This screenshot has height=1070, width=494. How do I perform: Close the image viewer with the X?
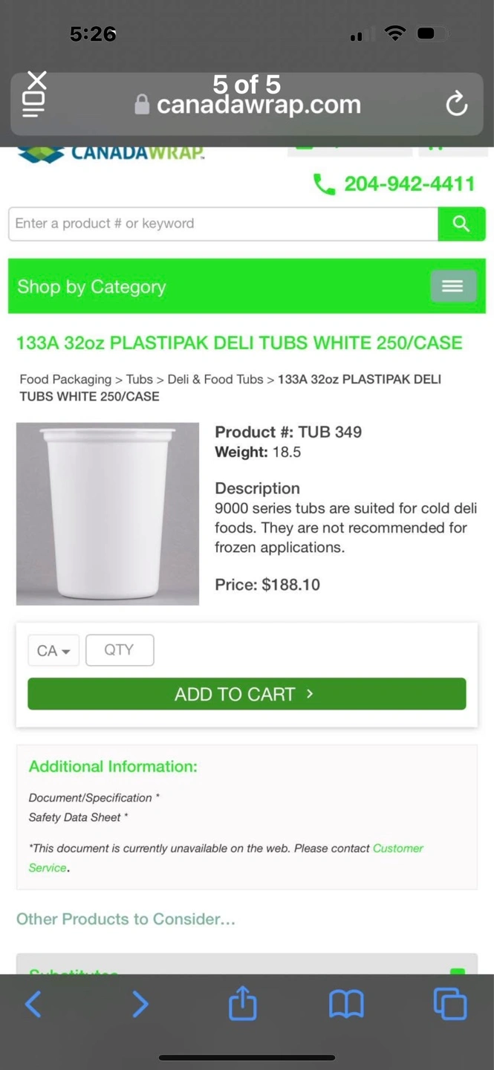[x=37, y=80]
